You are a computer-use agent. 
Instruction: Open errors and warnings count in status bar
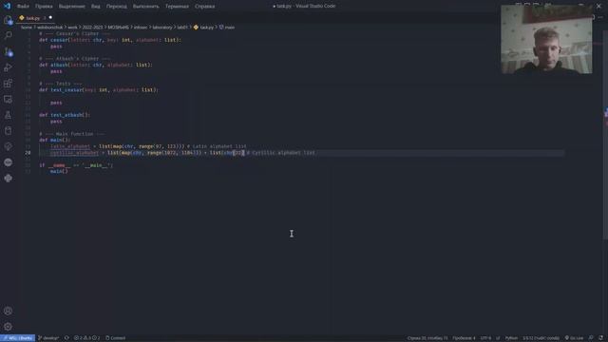coord(86,338)
